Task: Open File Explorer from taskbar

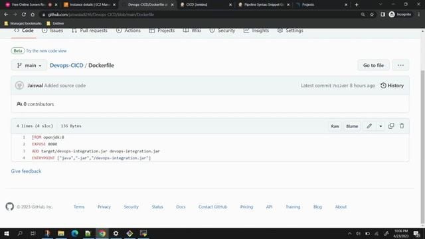Action: [61, 233]
